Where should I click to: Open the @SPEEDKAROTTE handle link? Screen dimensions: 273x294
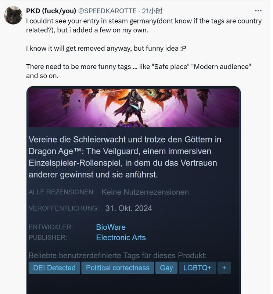coord(107,11)
